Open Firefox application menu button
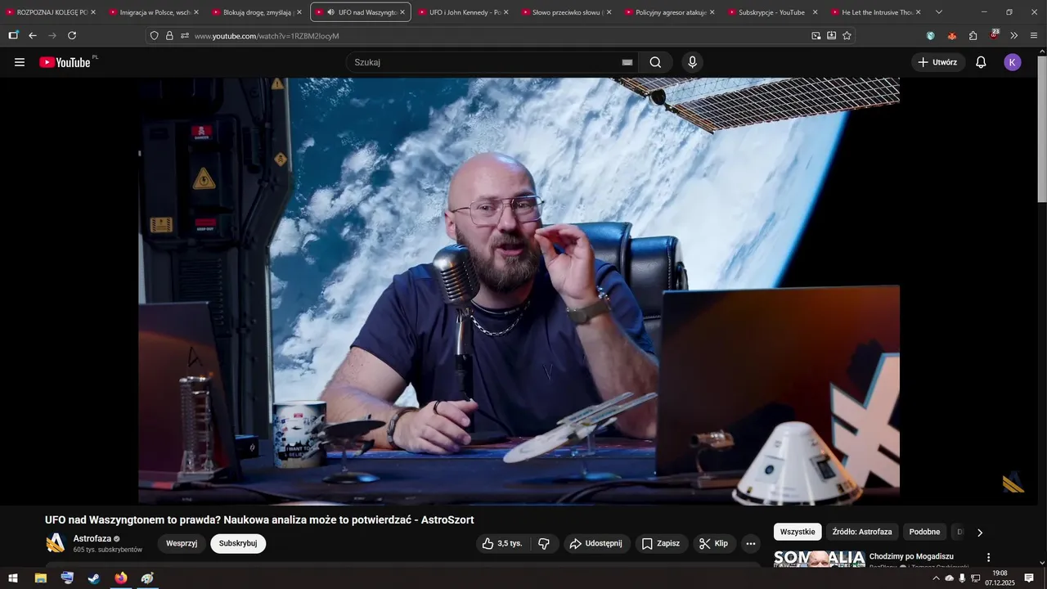1047x589 pixels. point(1034,35)
